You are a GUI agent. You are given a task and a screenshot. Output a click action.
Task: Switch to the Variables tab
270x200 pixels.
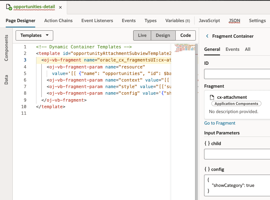[177, 20]
